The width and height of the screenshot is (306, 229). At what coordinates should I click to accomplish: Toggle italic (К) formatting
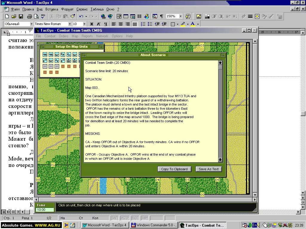tap(99, 24)
